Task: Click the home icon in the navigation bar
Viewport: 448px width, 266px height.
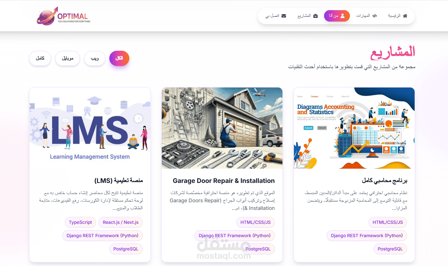Action: [x=405, y=16]
